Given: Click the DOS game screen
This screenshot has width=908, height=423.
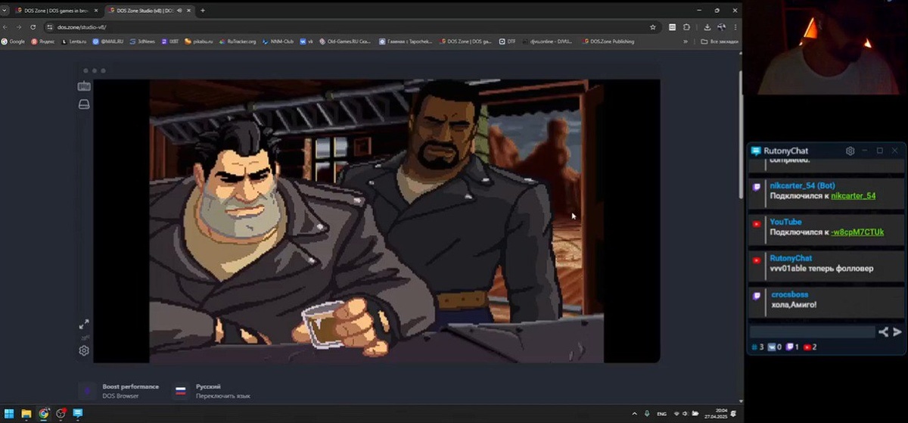Looking at the screenshot, I should click(376, 220).
